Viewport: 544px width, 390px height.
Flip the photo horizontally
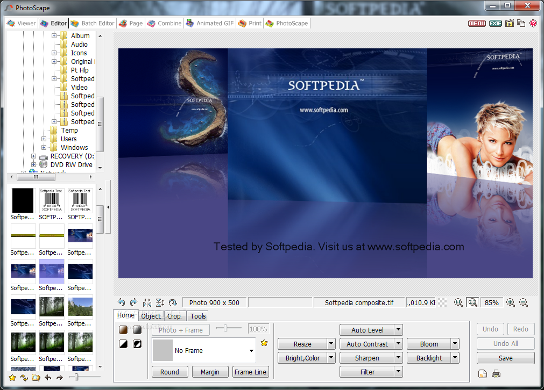click(147, 302)
